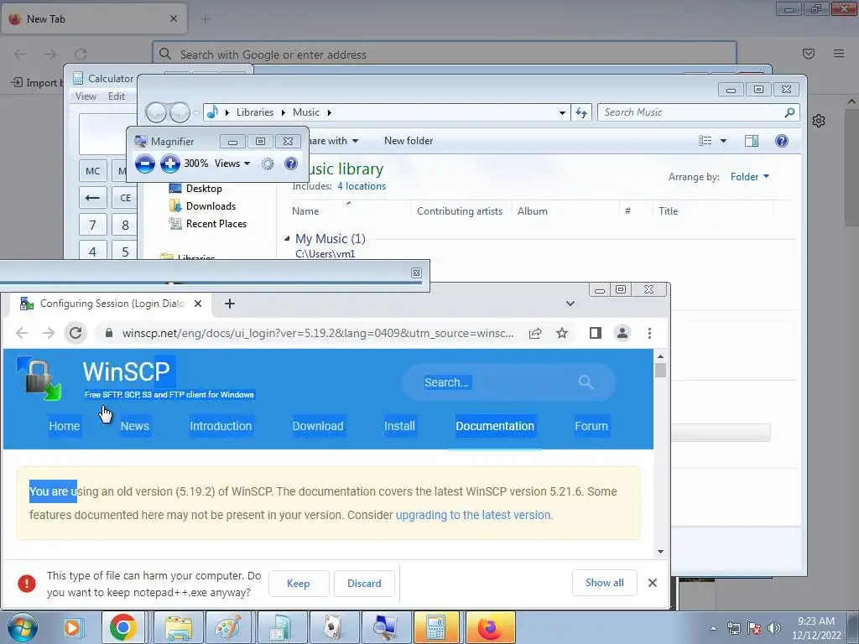The height and width of the screenshot is (644, 859).
Task: Open Explorer help icon
Action: coord(782,141)
